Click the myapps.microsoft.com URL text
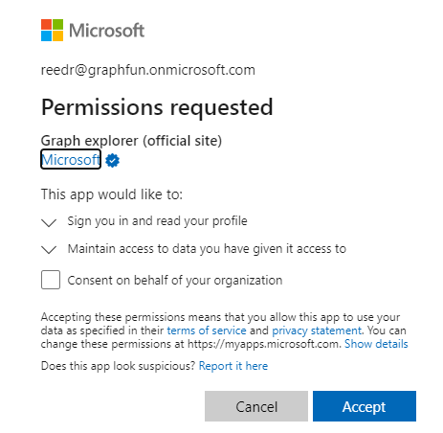The width and height of the screenshot is (443, 433). [x=263, y=344]
